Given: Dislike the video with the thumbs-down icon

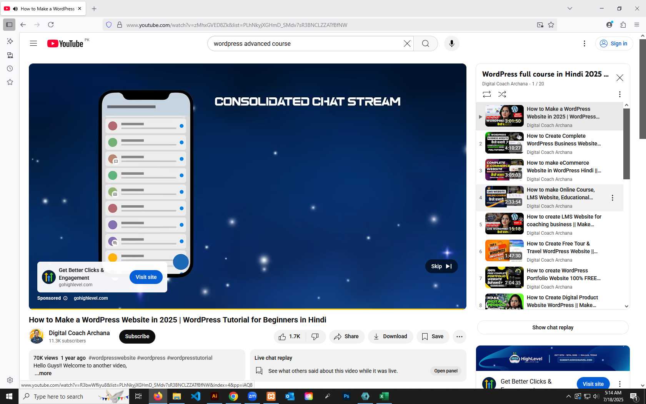Looking at the screenshot, I should 315,337.
